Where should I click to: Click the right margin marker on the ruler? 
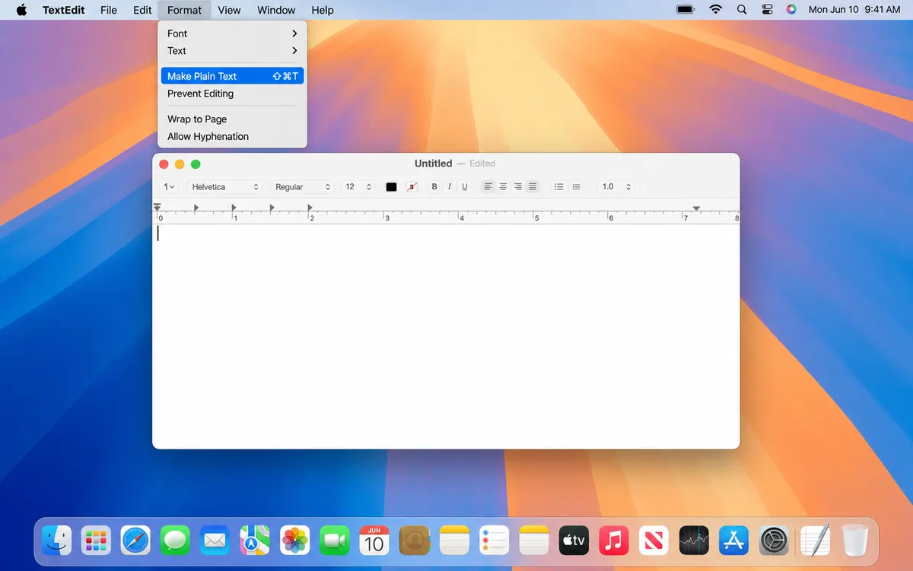(x=696, y=208)
